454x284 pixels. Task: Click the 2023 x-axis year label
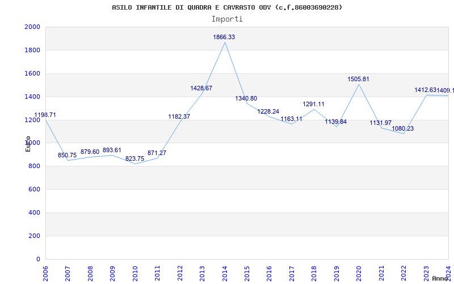[x=426, y=274]
